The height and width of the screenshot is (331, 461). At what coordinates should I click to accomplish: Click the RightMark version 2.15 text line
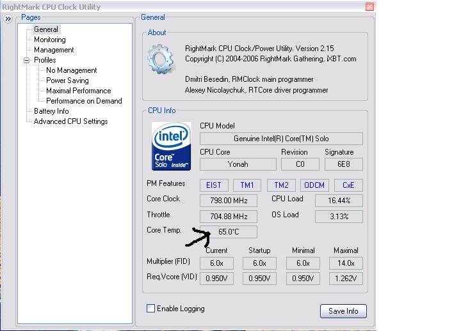[259, 49]
